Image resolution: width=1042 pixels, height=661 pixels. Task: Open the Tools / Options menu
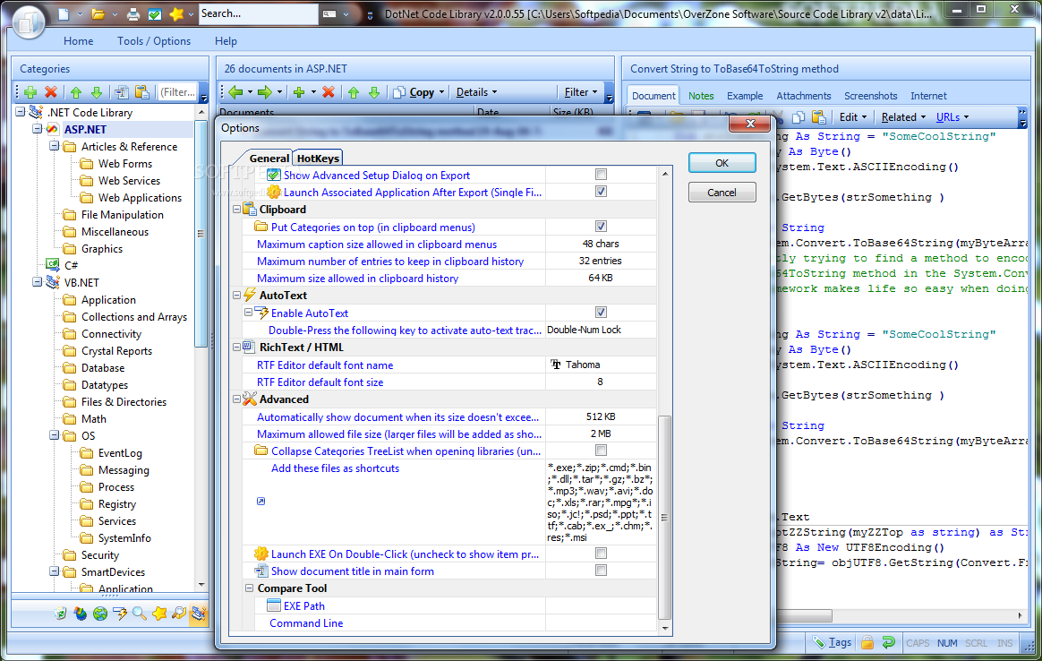click(x=154, y=41)
